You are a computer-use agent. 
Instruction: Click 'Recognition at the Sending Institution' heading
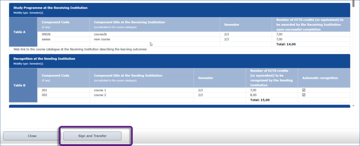44,59
